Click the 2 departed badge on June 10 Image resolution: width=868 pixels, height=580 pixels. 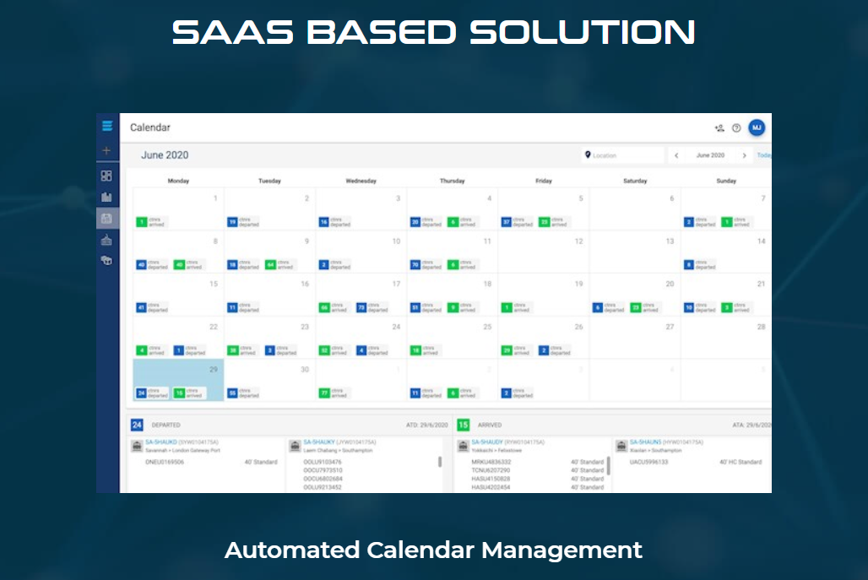click(x=334, y=265)
